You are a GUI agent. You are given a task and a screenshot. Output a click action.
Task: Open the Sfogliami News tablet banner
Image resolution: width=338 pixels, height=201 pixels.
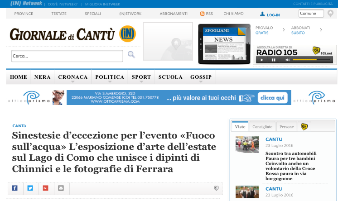click(224, 43)
